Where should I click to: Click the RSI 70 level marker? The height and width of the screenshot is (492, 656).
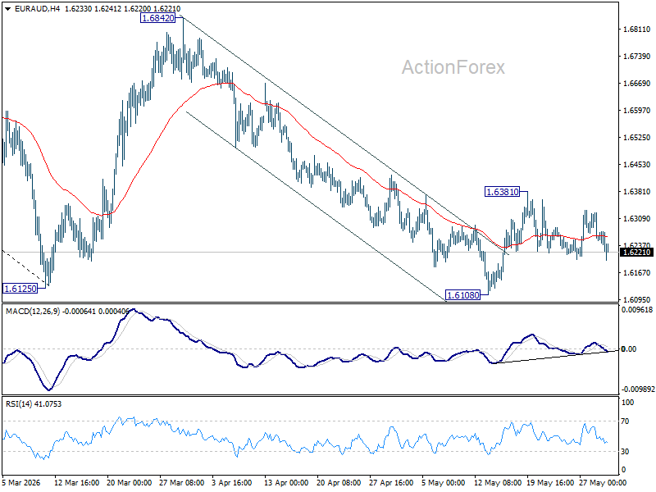[x=625, y=421]
